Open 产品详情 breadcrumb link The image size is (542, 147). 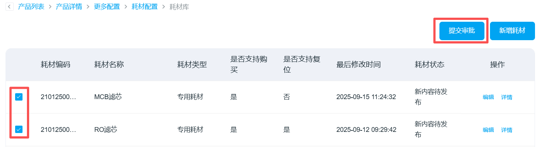coord(69,7)
